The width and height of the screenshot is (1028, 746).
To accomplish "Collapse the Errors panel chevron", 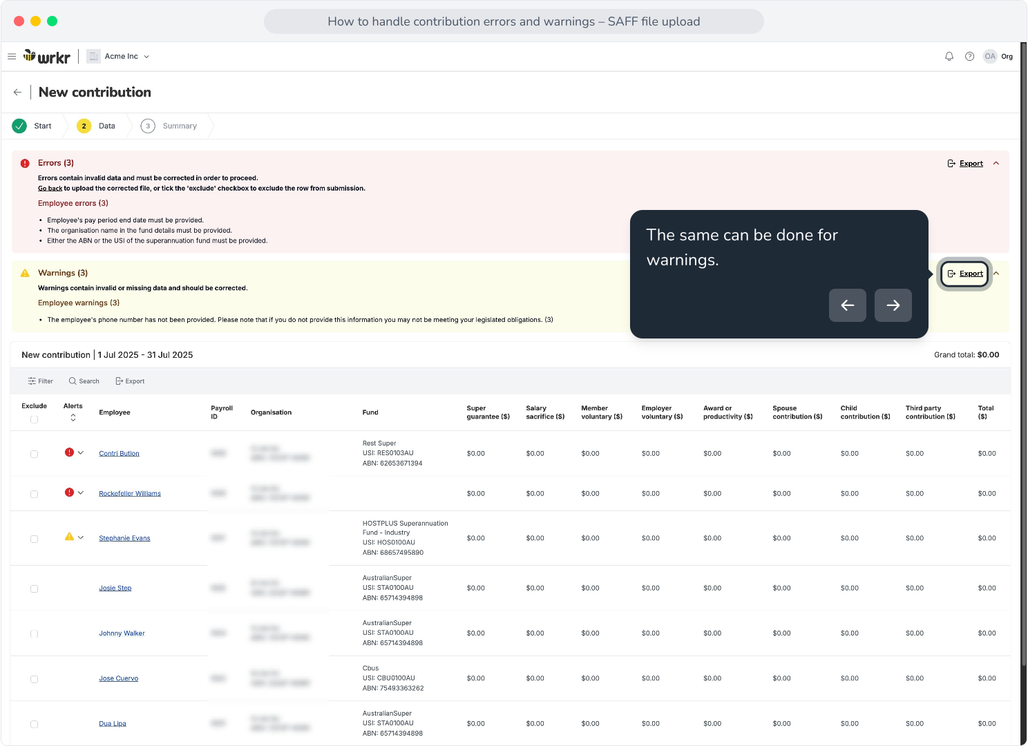I will 996,164.
